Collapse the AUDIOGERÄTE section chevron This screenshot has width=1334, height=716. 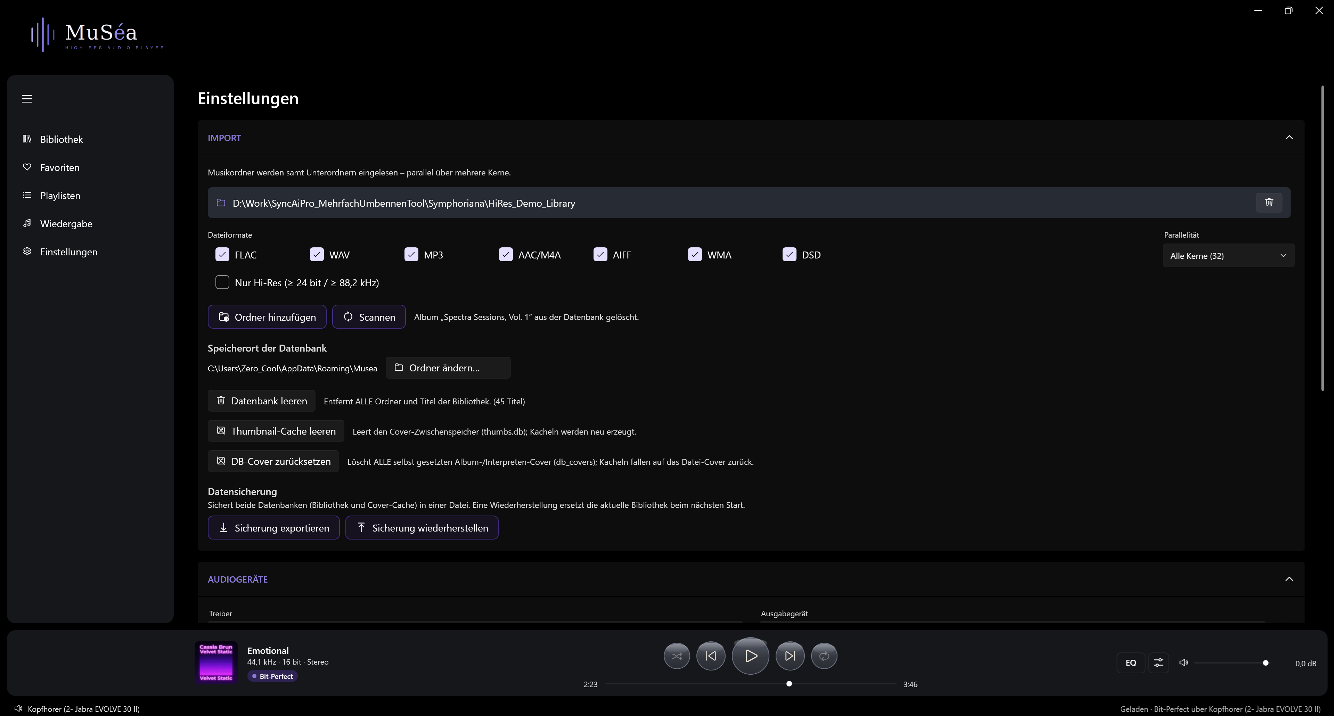1289,579
